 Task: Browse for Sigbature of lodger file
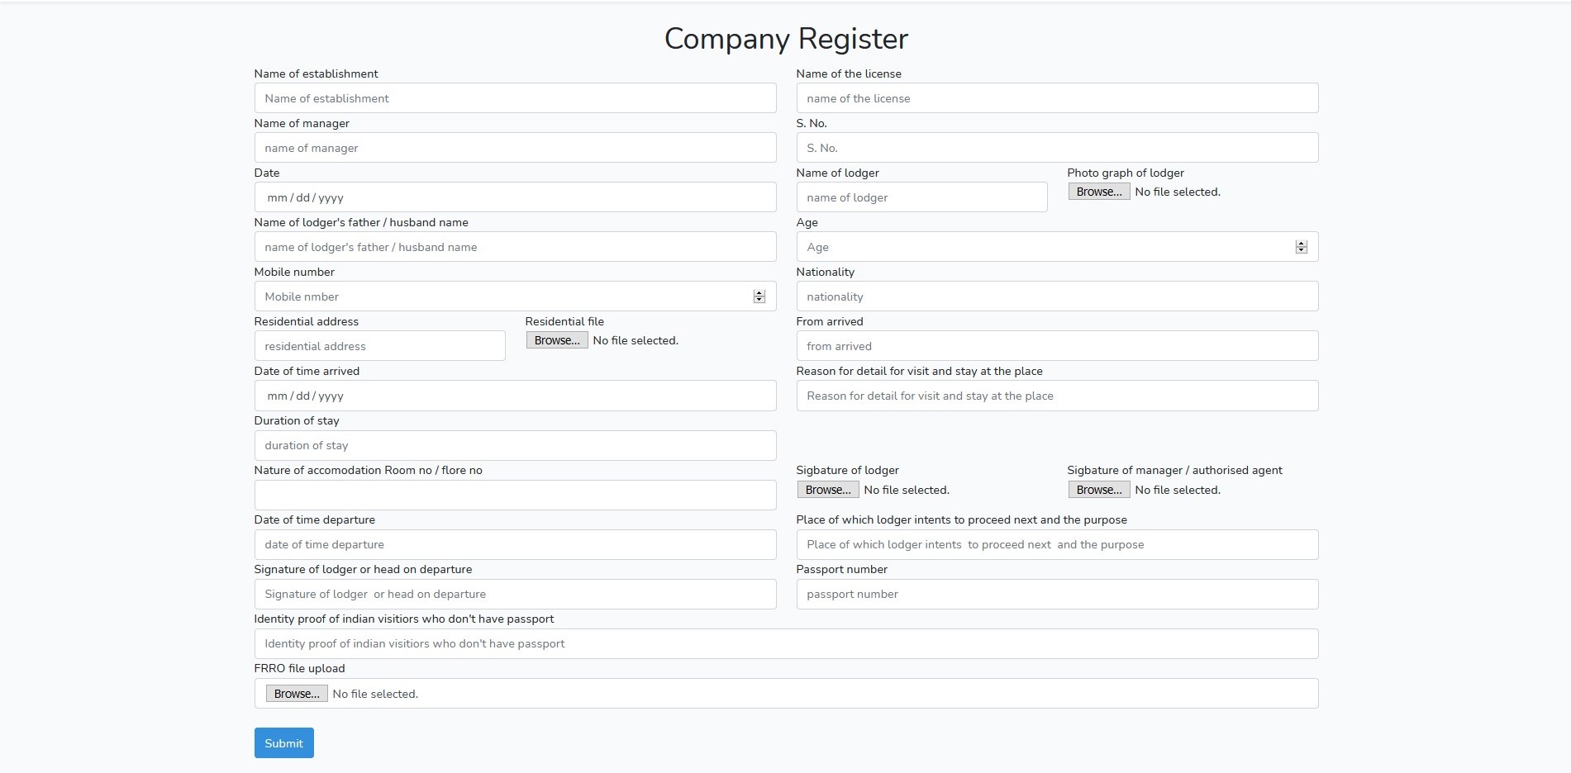click(x=827, y=490)
